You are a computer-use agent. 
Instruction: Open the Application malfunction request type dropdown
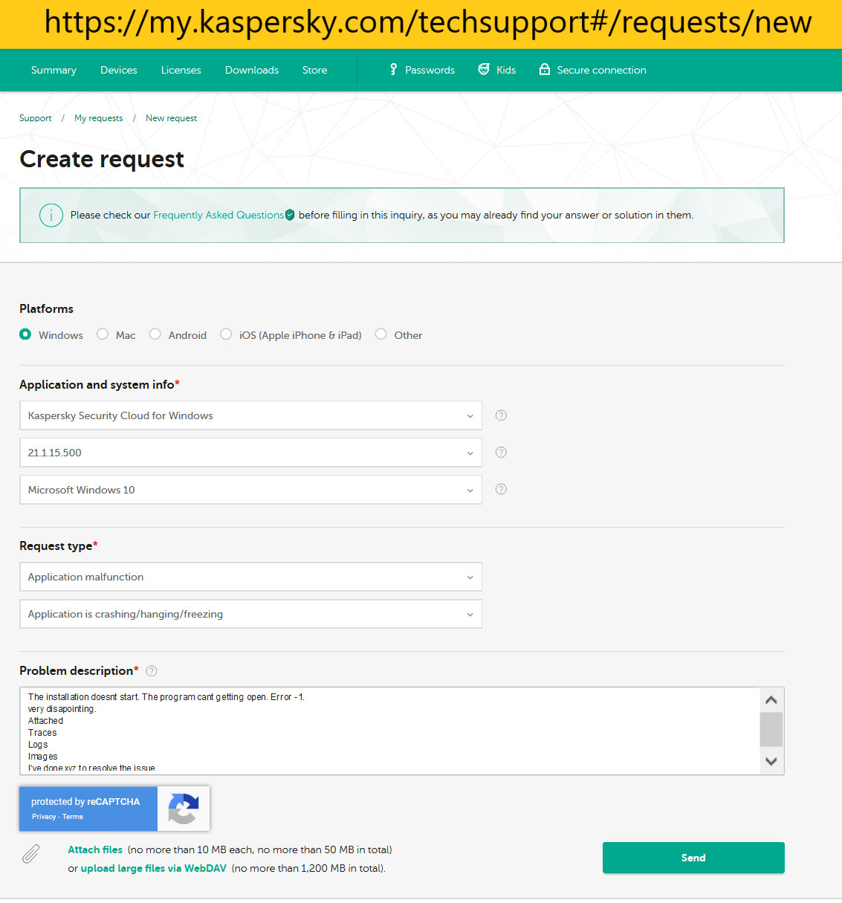tap(250, 577)
